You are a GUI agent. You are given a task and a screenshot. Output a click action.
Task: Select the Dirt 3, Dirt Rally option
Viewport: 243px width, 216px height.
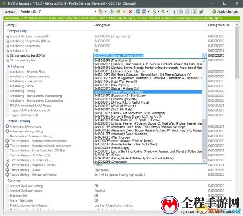(148, 109)
